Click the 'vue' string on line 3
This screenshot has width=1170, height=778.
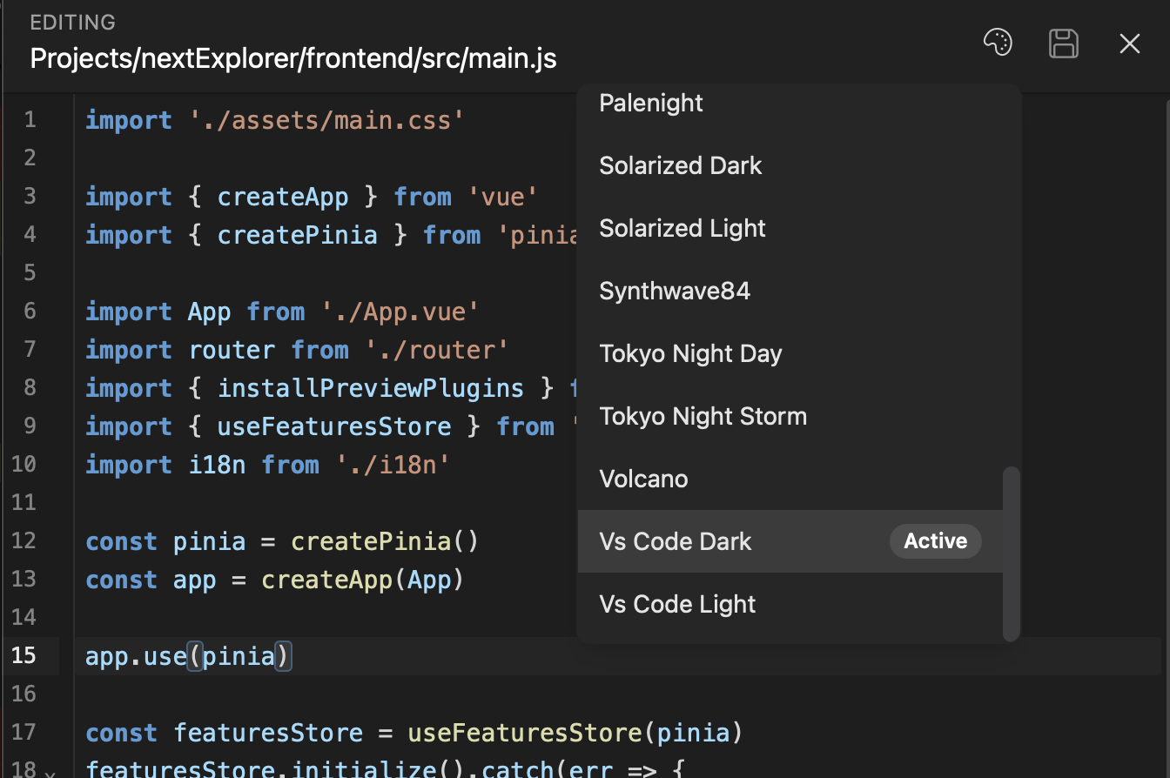[x=502, y=197]
